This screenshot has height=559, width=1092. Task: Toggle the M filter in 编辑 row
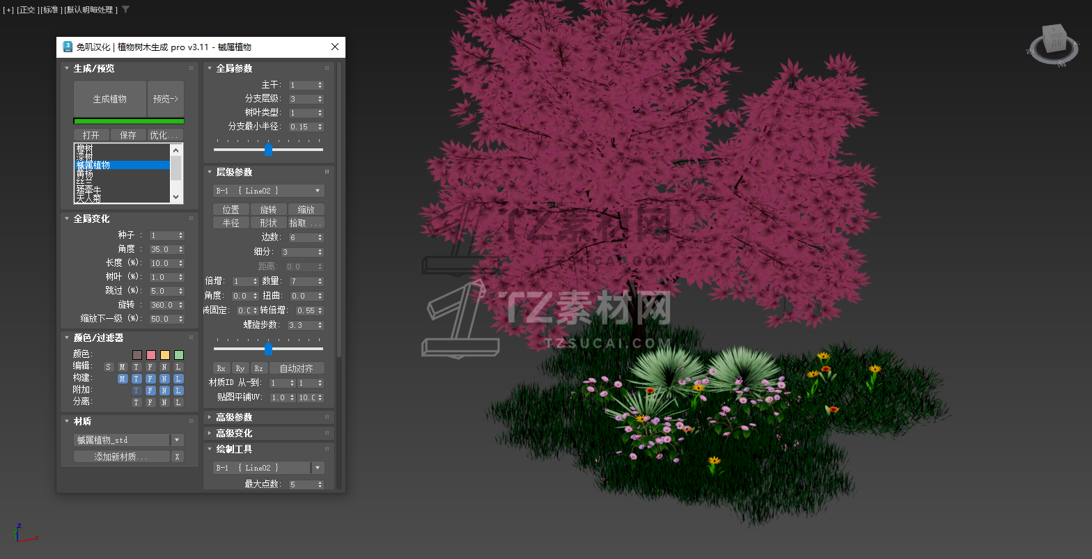tap(123, 367)
